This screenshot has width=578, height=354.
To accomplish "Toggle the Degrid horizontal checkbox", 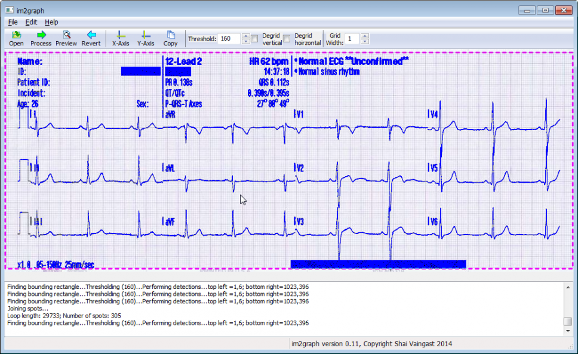I will click(x=287, y=39).
